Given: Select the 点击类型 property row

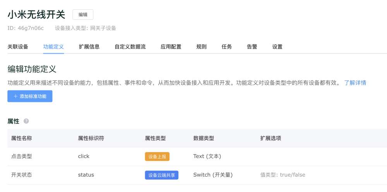Looking at the screenshot, I should [197, 156].
